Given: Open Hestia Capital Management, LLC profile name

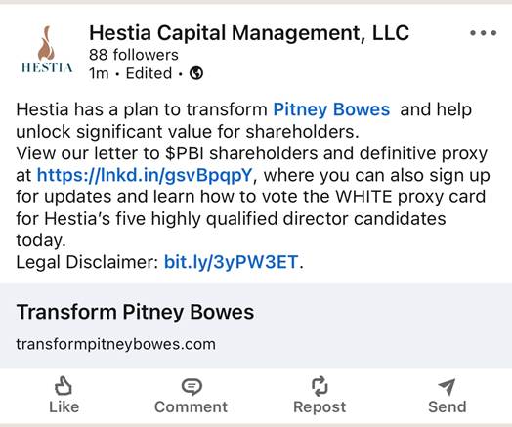Looking at the screenshot, I should click(249, 33).
